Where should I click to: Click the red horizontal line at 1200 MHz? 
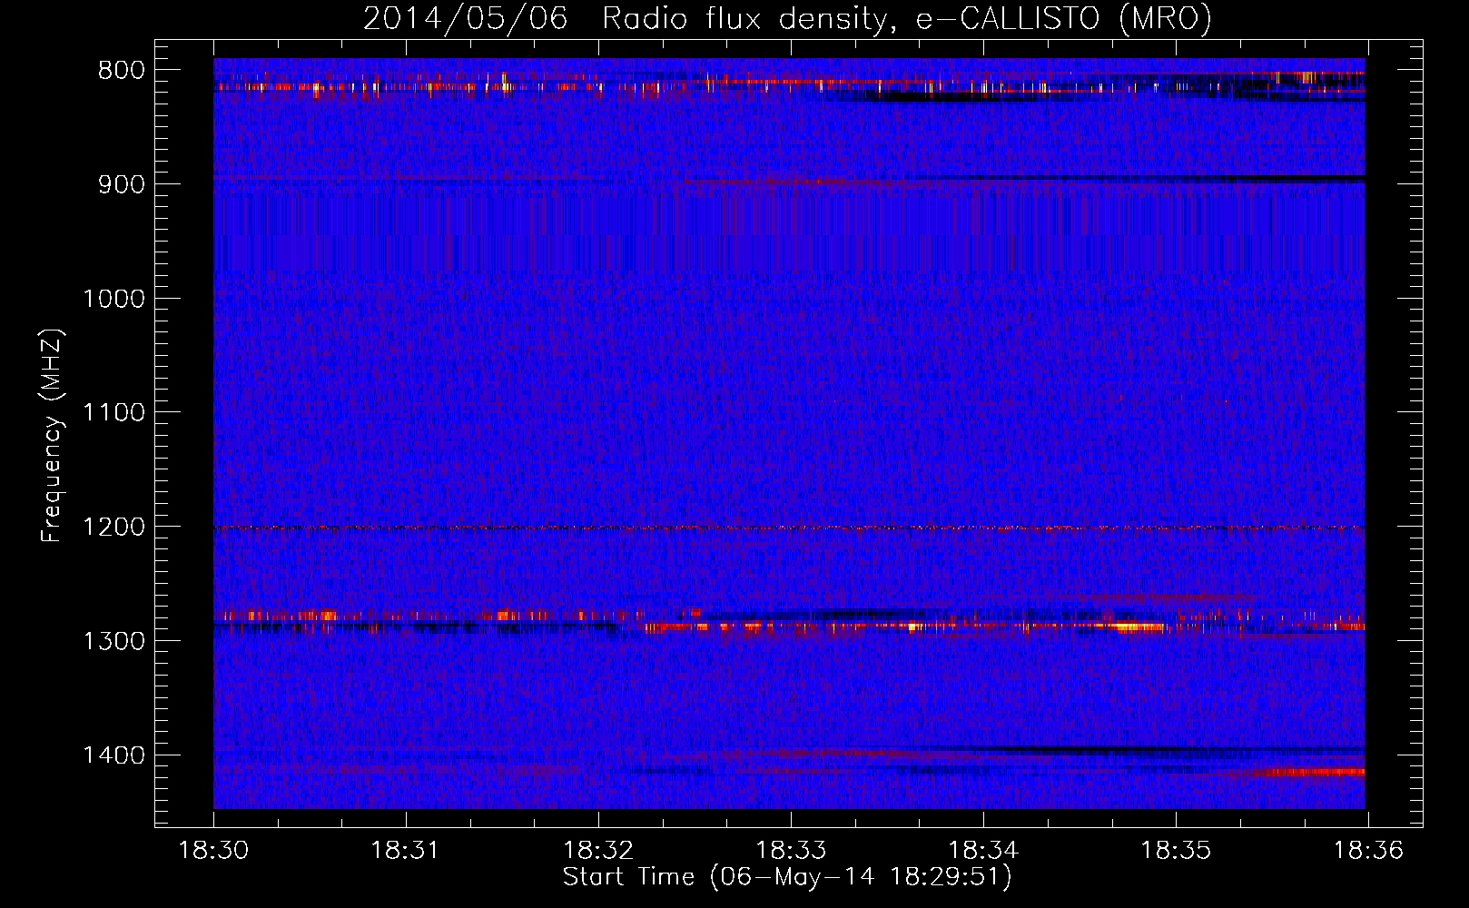tap(789, 528)
